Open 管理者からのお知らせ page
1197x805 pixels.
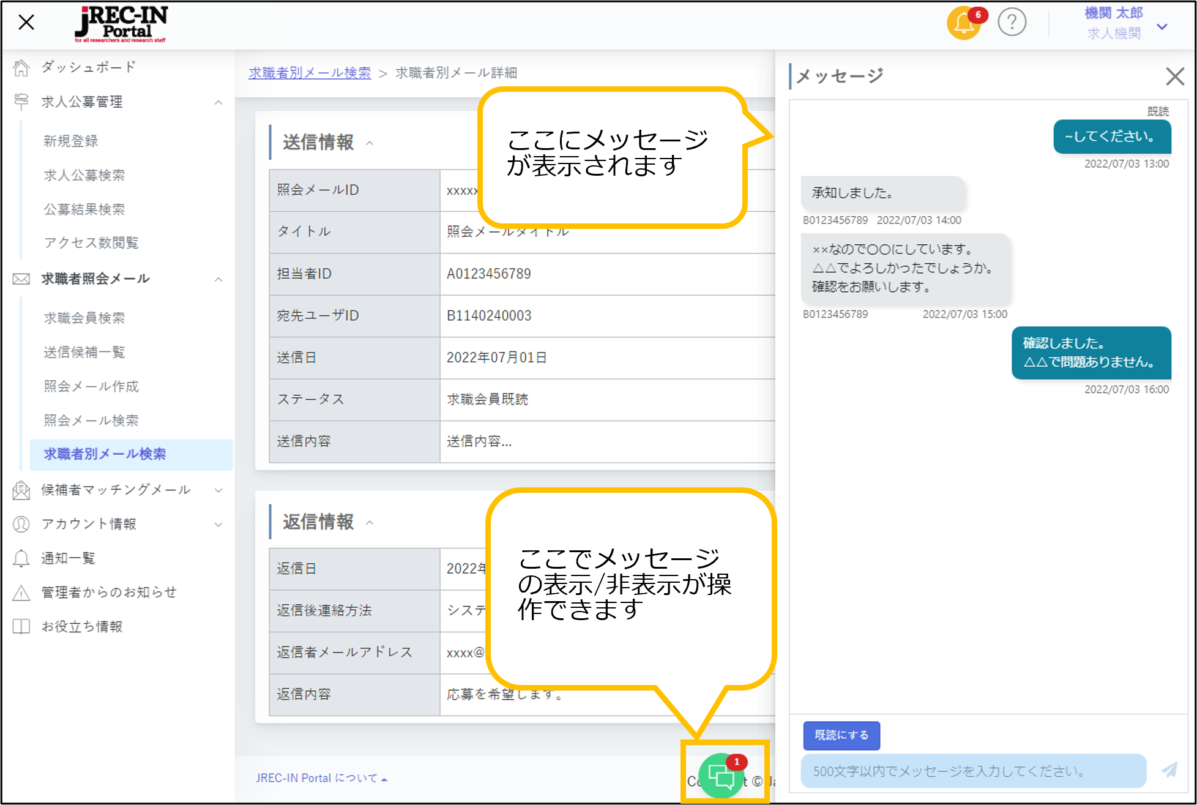coord(109,593)
